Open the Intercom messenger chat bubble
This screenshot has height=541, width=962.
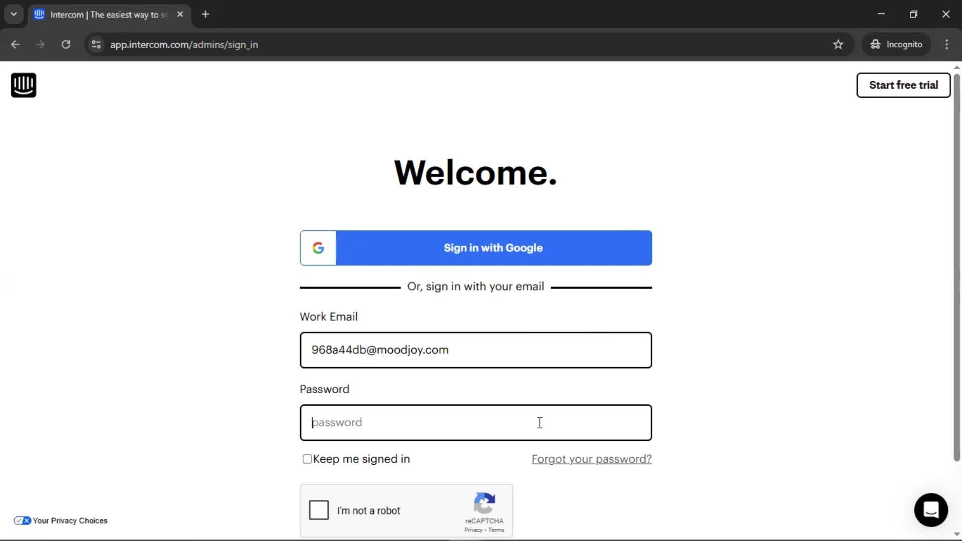[x=931, y=510]
